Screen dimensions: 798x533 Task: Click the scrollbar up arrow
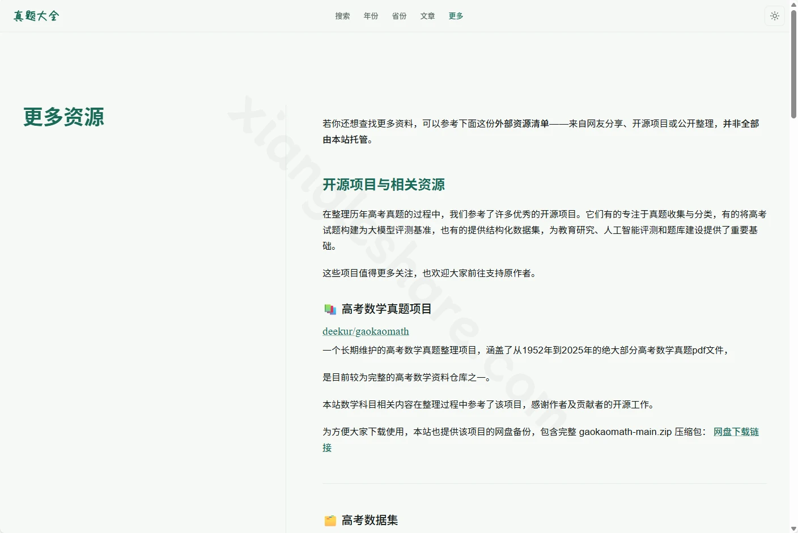point(793,4)
